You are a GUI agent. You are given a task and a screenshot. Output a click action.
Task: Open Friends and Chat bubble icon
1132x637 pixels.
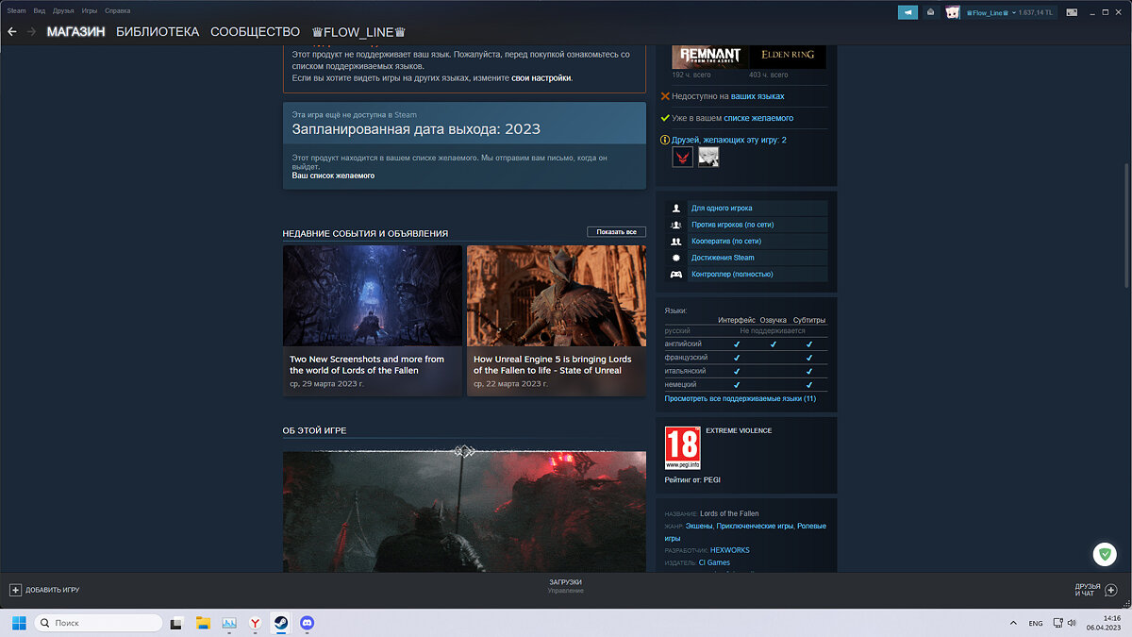click(x=1110, y=590)
